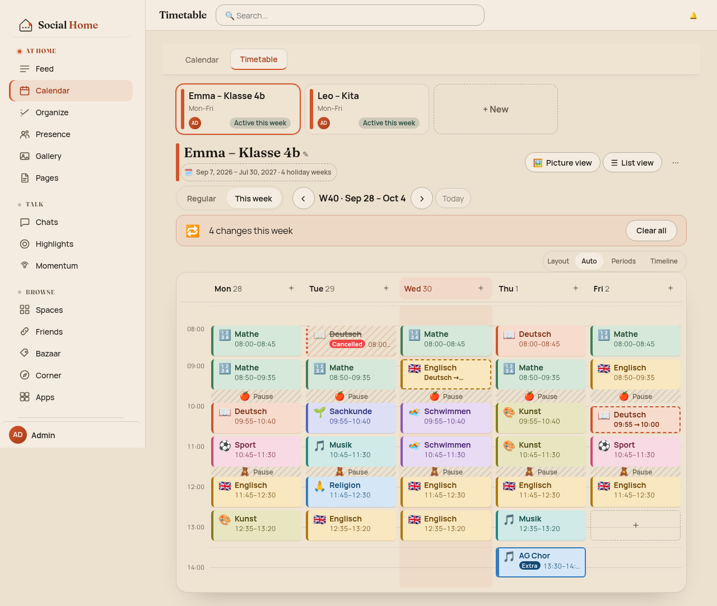This screenshot has height=606, width=717.
Task: Go to Friends in the sidebar
Action: [x=71, y=332]
